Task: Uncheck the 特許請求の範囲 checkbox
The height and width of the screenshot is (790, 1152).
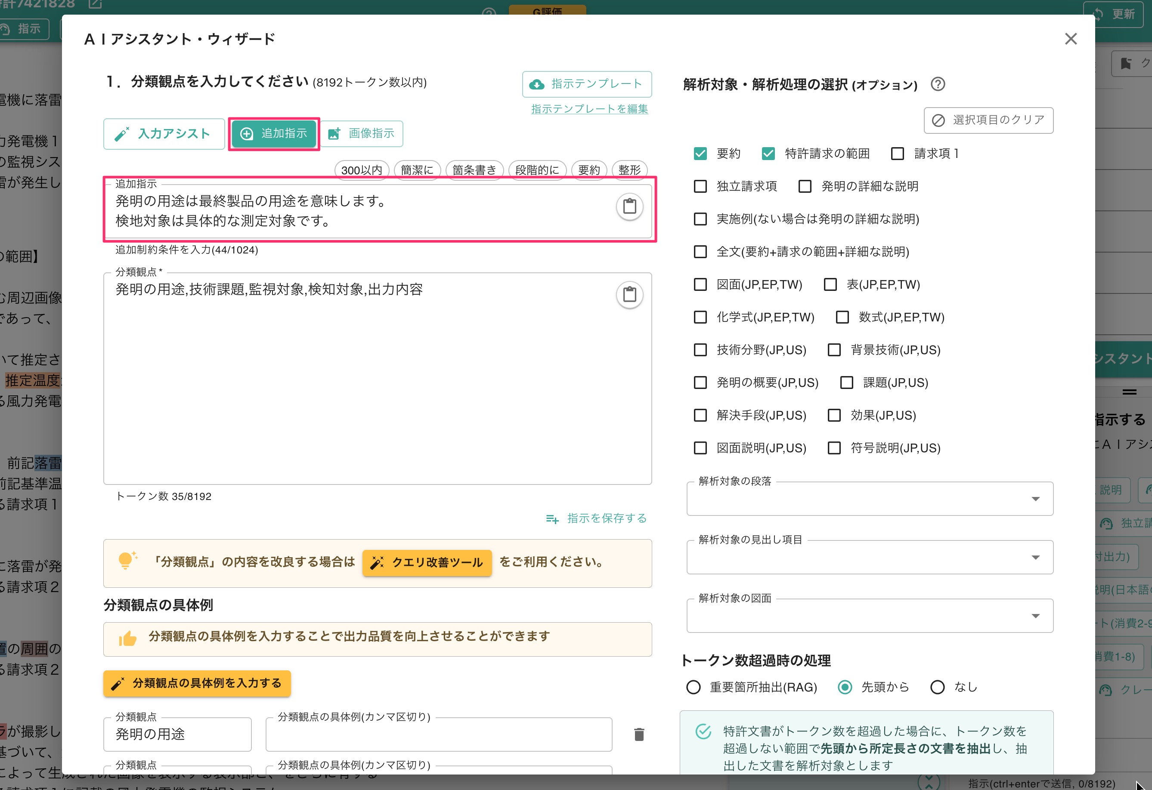Action: 768,154
